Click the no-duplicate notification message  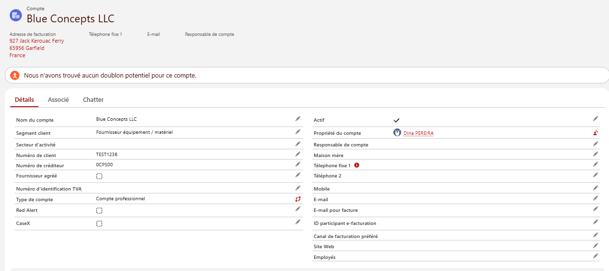pyautogui.click(x=110, y=76)
